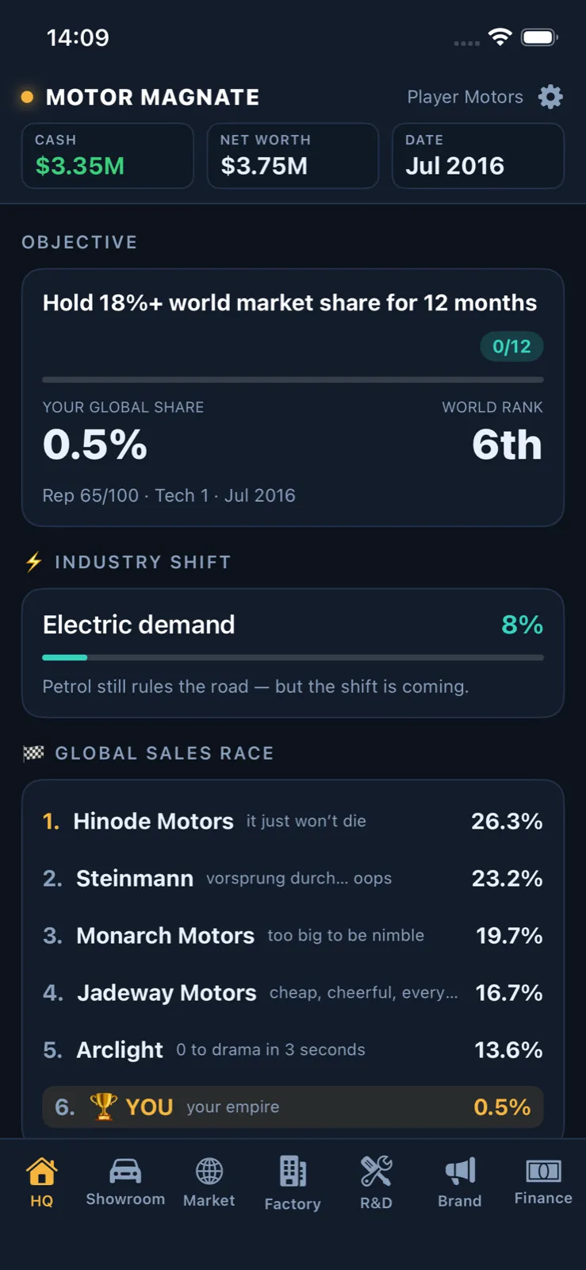Screen dimensions: 586x1270
Task: Click the Electric demand progress bar
Action: [x=293, y=657]
